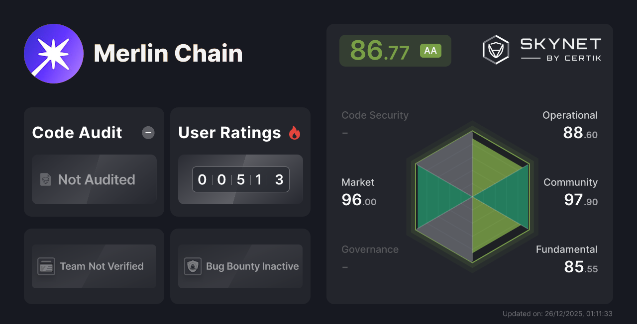The width and height of the screenshot is (637, 324).
Task: Click the AA rating badge icon
Action: [431, 50]
